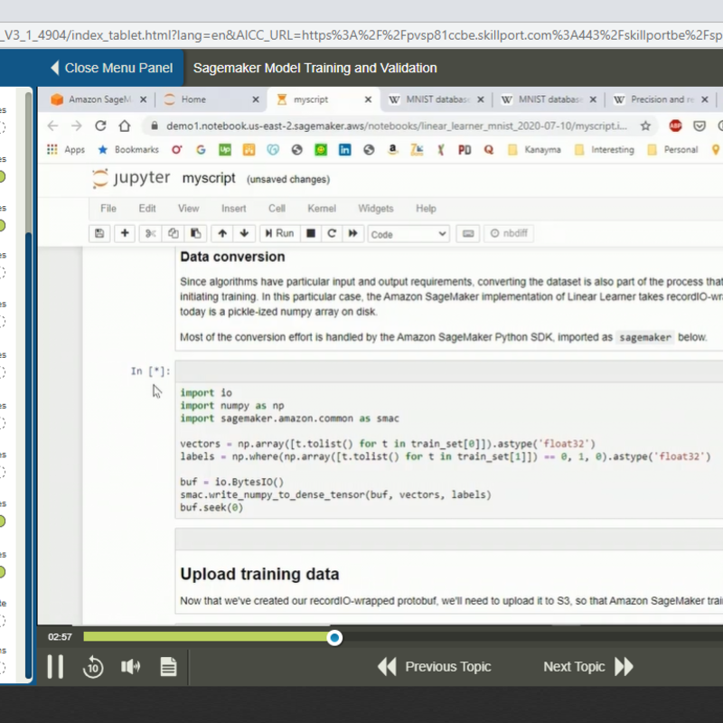Move selected cell down with arrow
The image size is (723, 723).
pyautogui.click(x=244, y=233)
